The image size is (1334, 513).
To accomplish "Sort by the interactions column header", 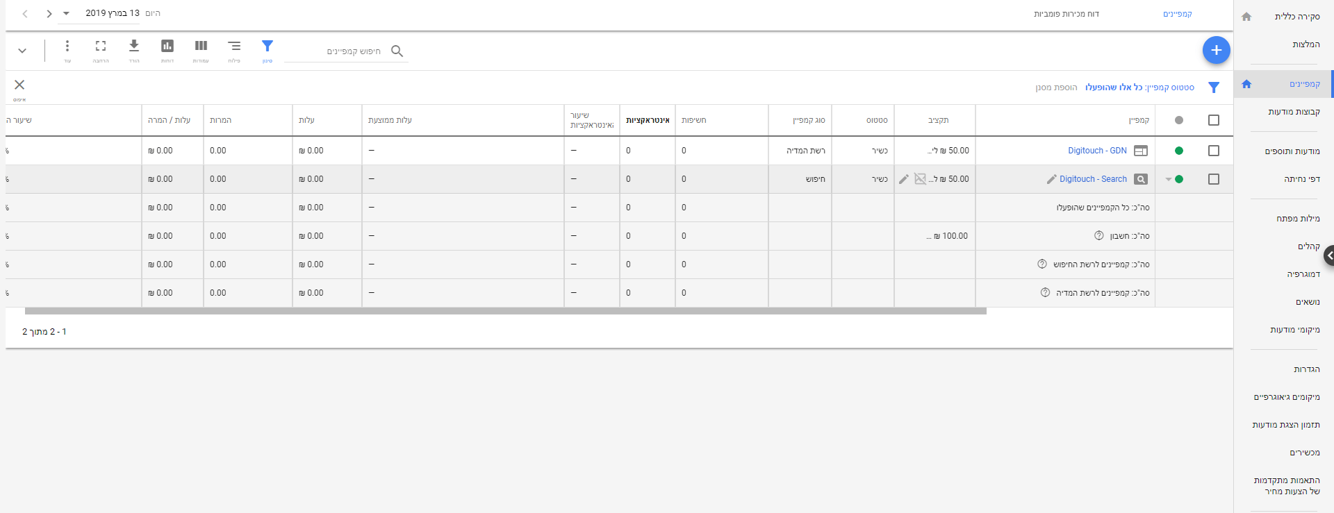I will (648, 120).
